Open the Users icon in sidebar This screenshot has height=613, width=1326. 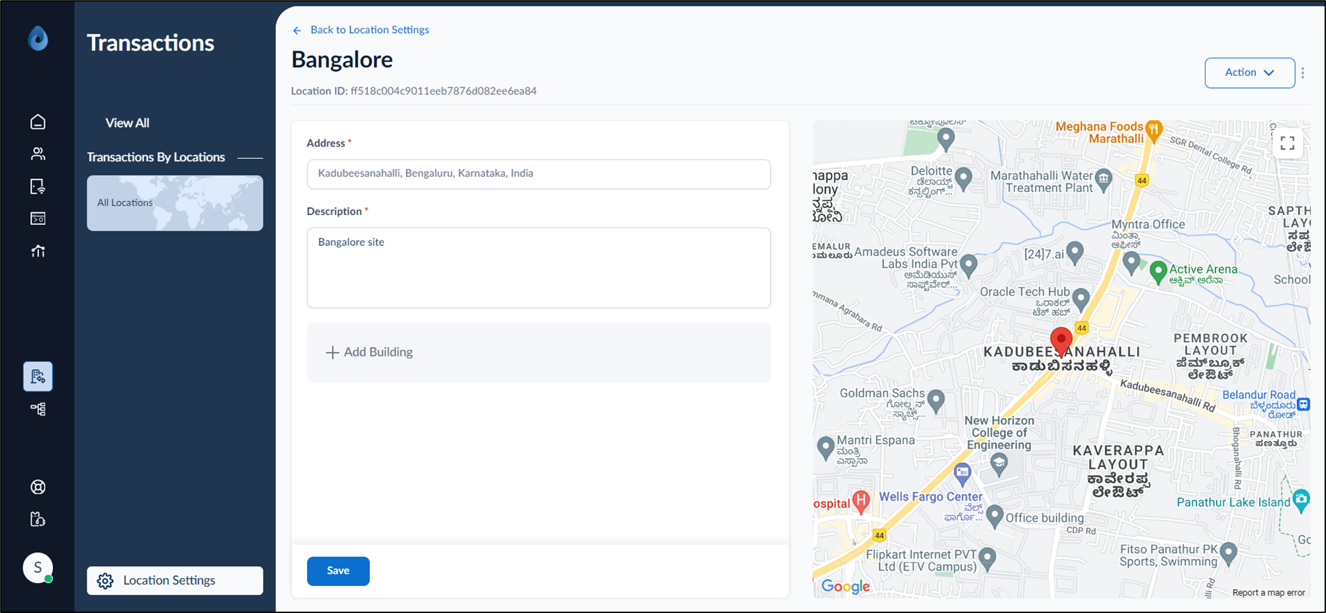[x=38, y=154]
